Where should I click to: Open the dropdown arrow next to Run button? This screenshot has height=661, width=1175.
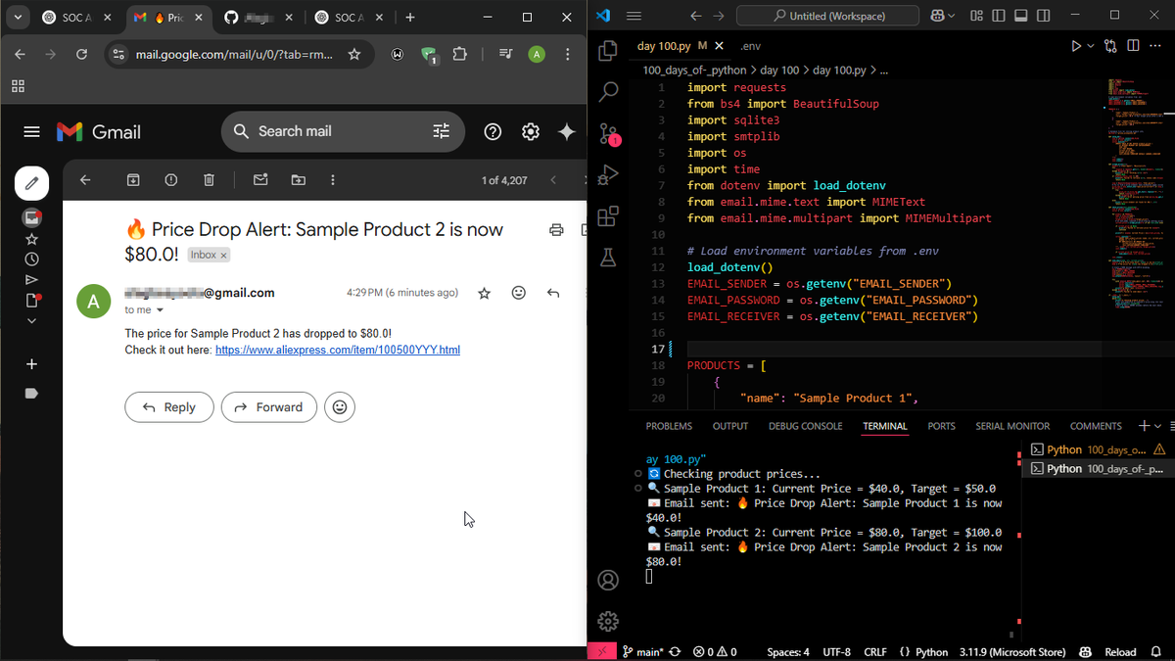coord(1091,46)
